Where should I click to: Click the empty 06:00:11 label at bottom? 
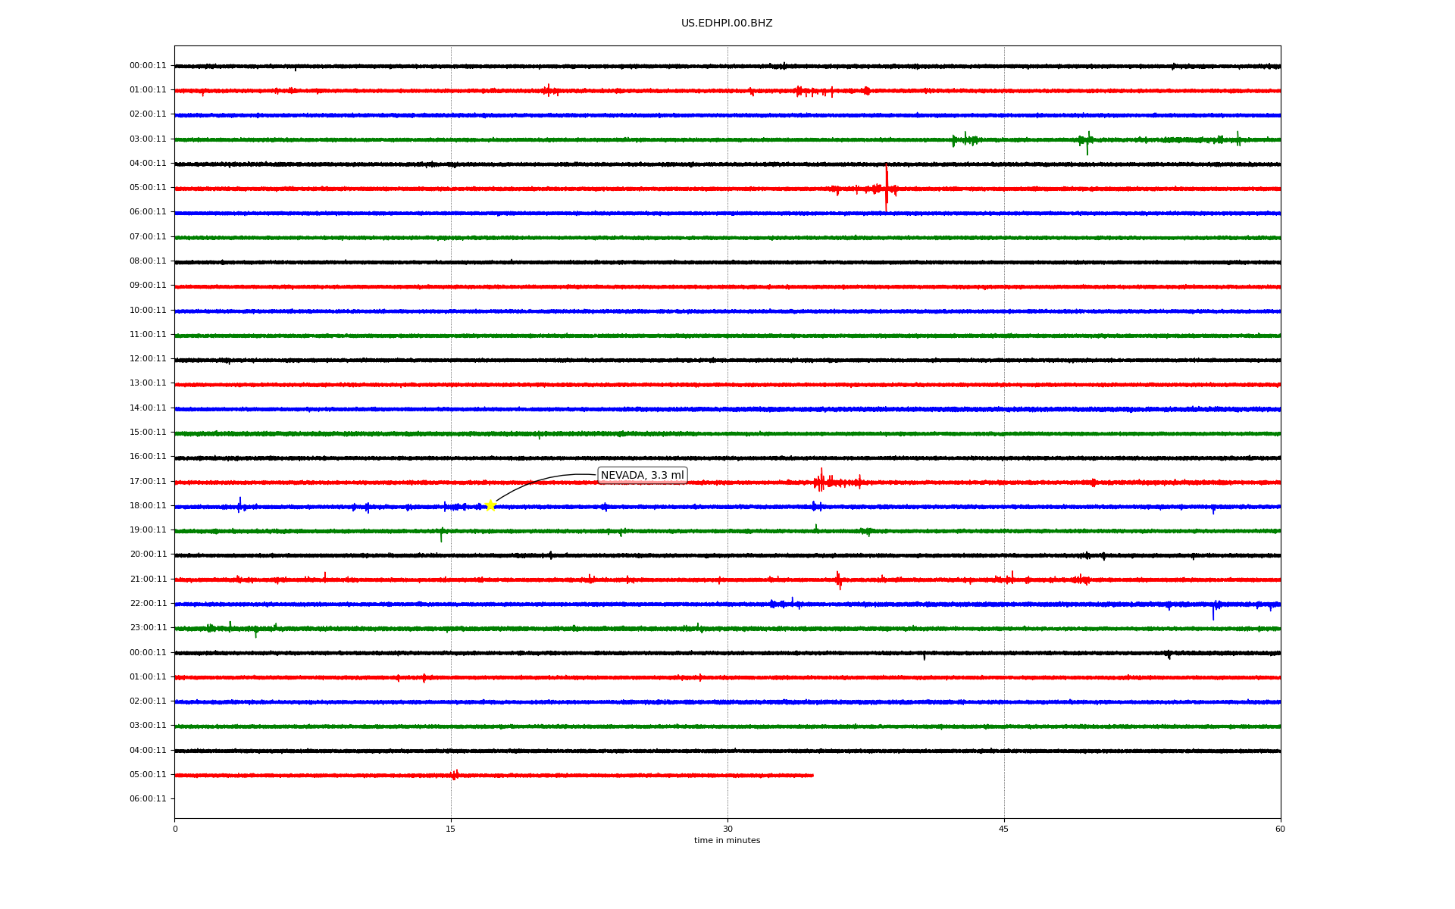tap(148, 798)
